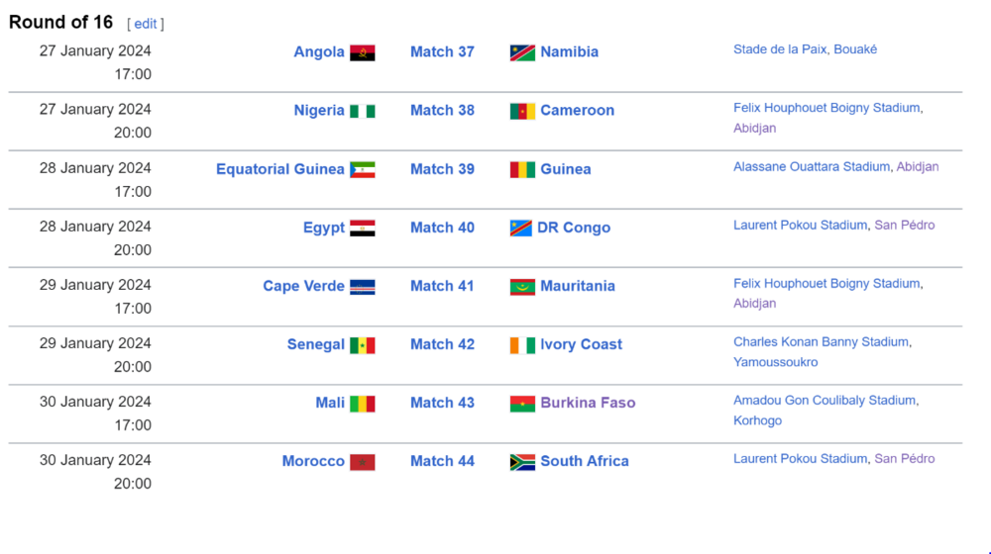Screen dimensions: 991x554
Task: Open the Egypt team link
Action: [324, 228]
